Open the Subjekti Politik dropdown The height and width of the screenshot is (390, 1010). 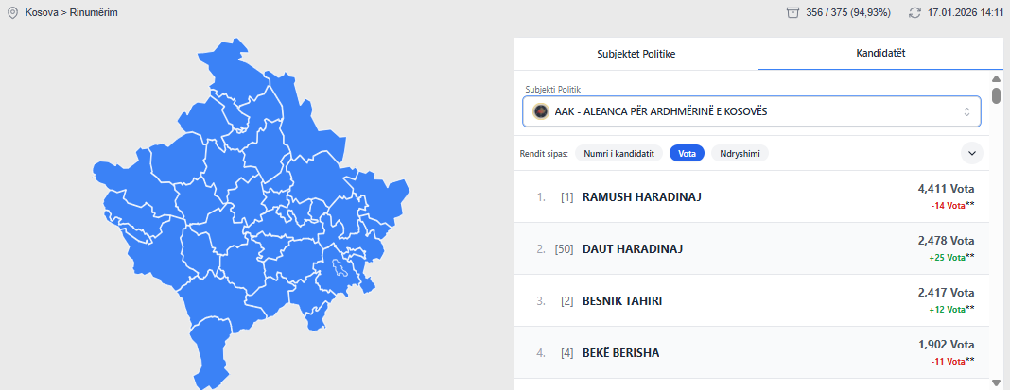(x=751, y=111)
